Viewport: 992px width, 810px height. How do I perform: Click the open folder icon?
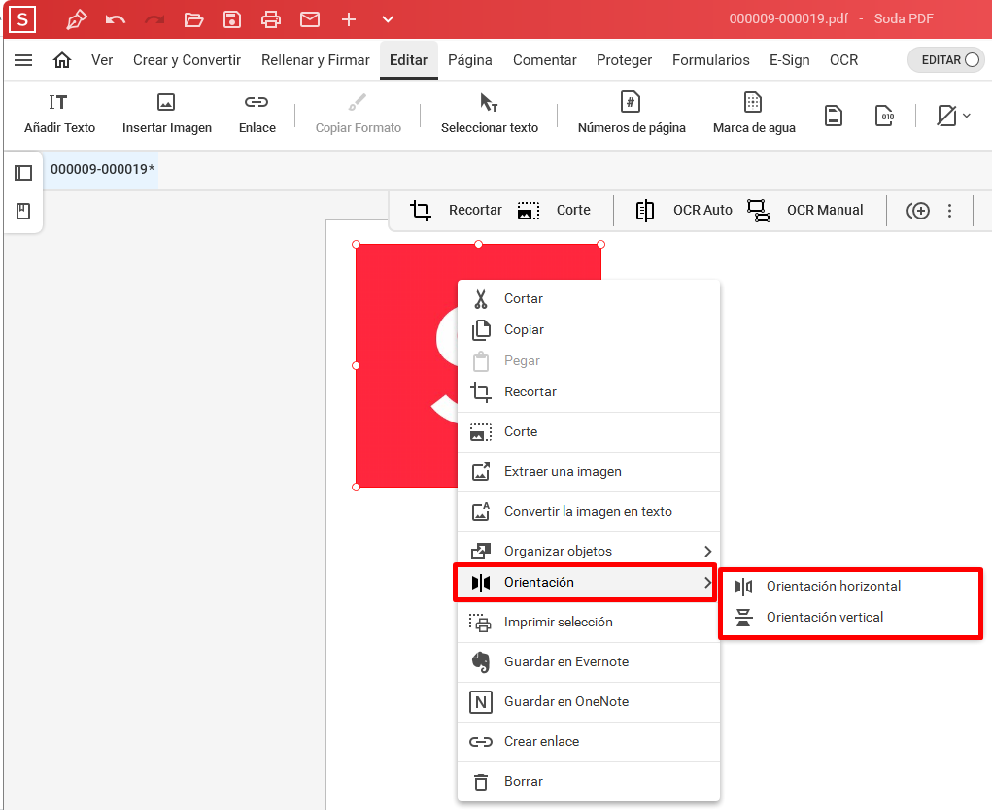point(193,19)
